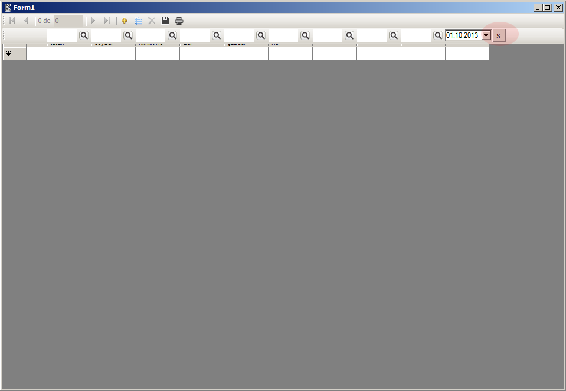Focus the first filter text box
The image size is (566, 391).
(x=62, y=35)
